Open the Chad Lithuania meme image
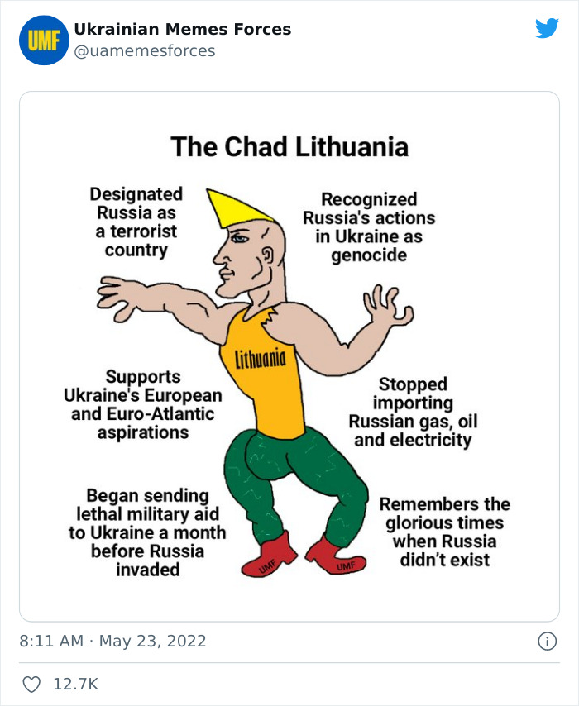The image size is (579, 706). [289, 355]
